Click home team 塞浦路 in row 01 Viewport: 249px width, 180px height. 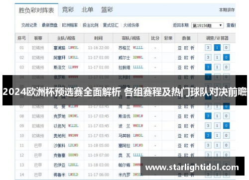click(59, 48)
